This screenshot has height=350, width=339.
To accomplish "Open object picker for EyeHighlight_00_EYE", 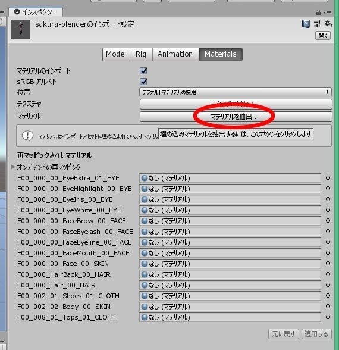I will click(x=328, y=189).
